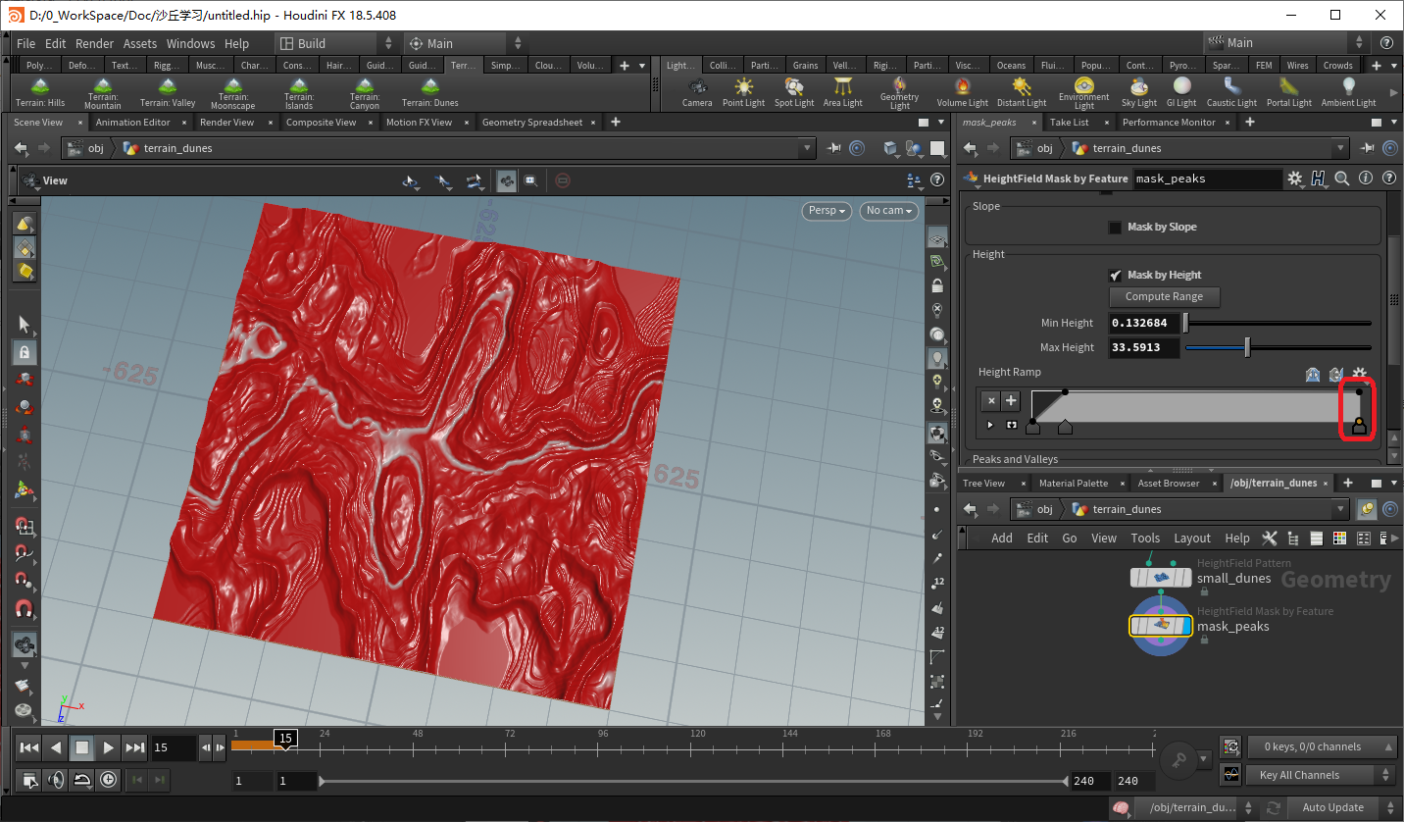
Task: Add a GI Light from the shelf
Action: (x=1181, y=93)
